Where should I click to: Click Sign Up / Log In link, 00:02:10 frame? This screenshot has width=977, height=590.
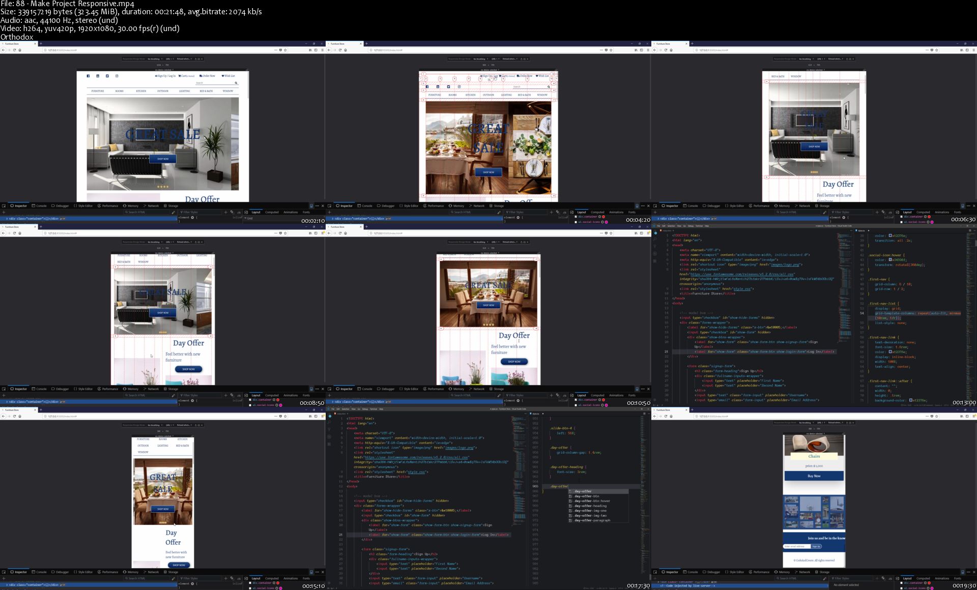[165, 76]
